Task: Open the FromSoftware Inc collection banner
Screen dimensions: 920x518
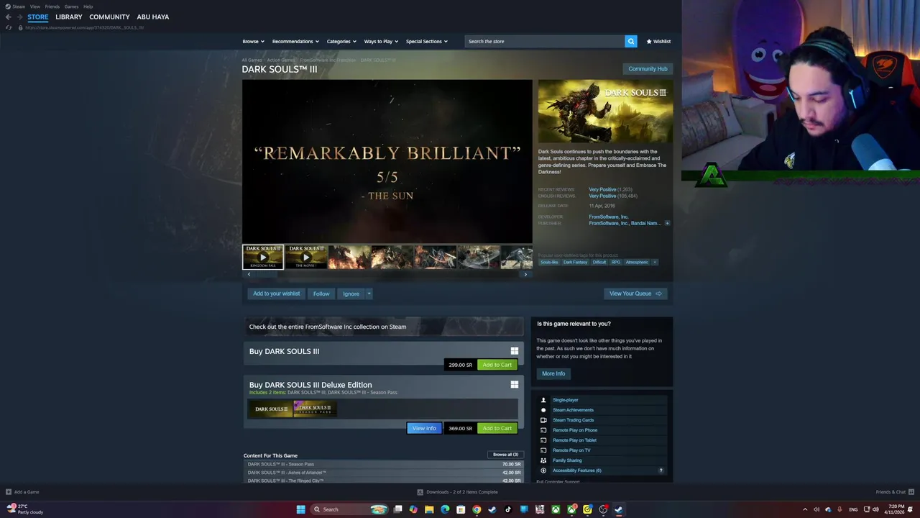Action: pos(384,327)
